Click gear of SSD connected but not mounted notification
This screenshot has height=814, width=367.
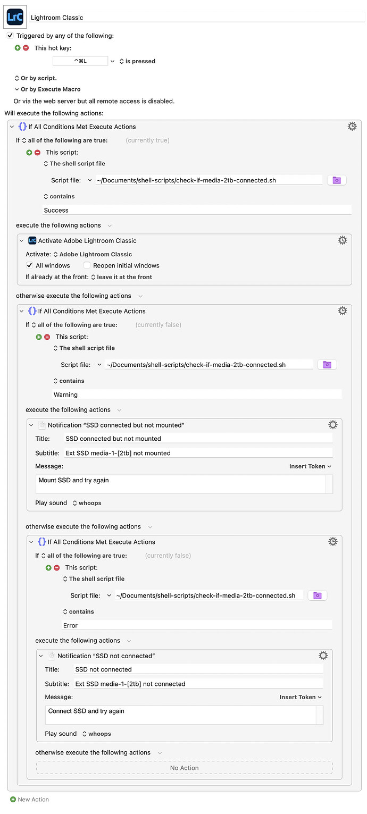pyautogui.click(x=332, y=424)
